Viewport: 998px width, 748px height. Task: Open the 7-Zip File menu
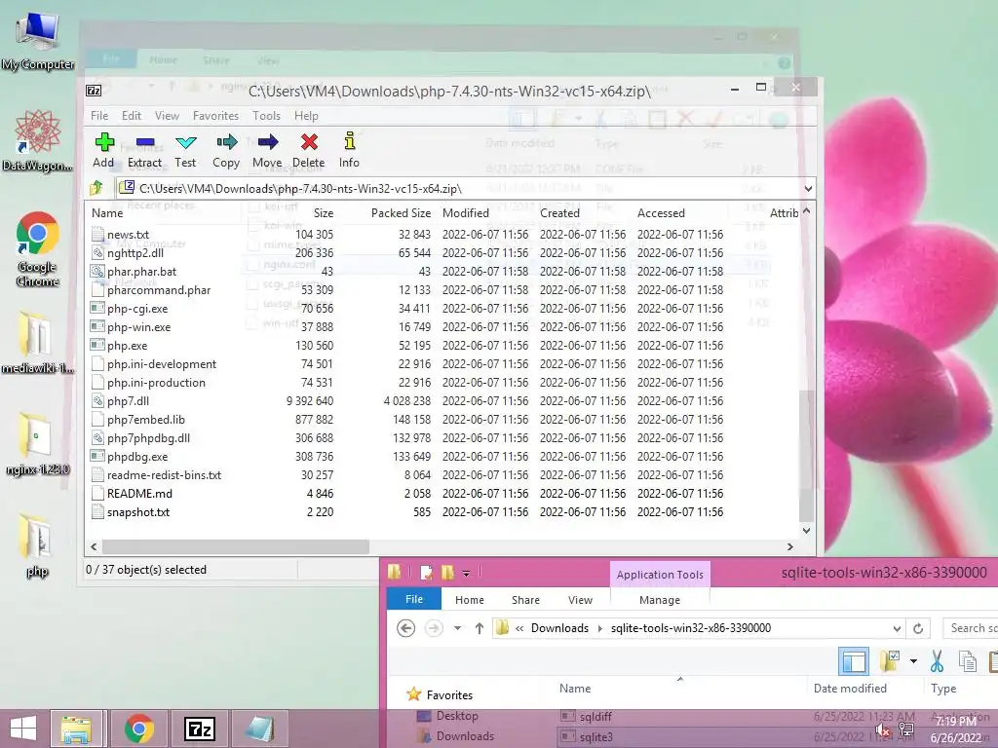(99, 116)
